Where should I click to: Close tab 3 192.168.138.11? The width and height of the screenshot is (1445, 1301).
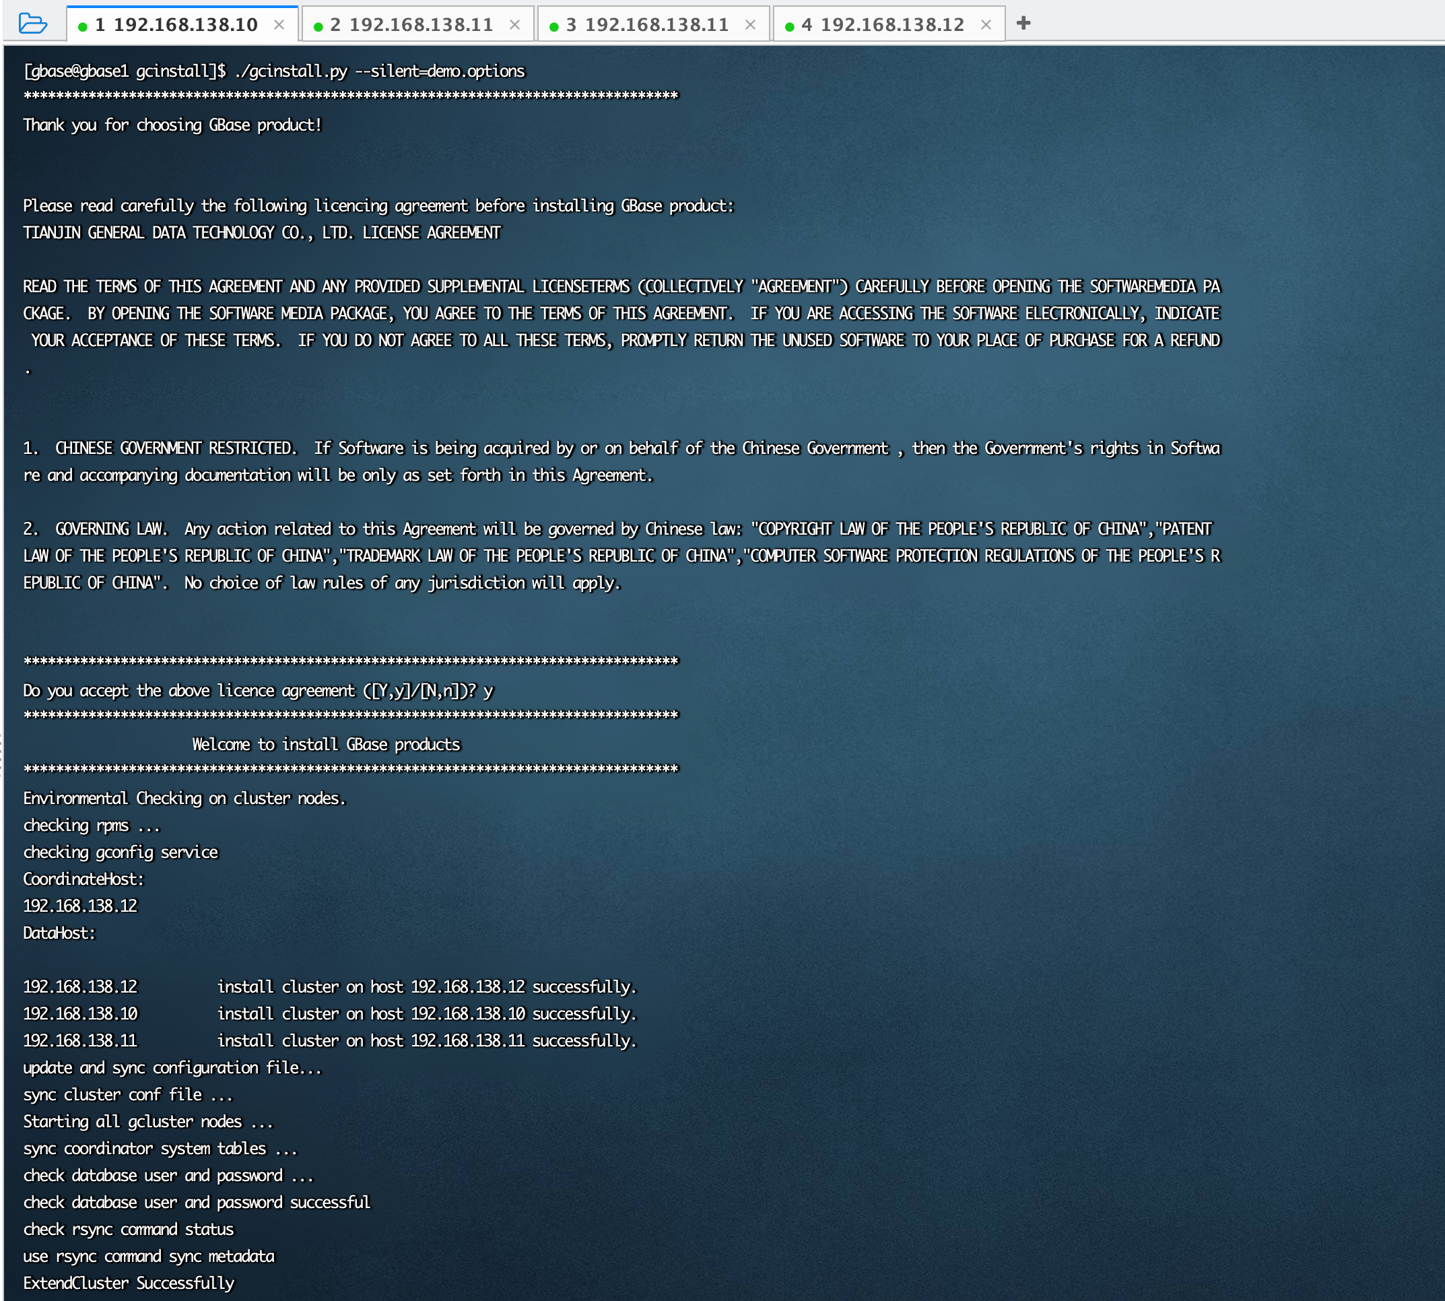pyautogui.click(x=750, y=24)
